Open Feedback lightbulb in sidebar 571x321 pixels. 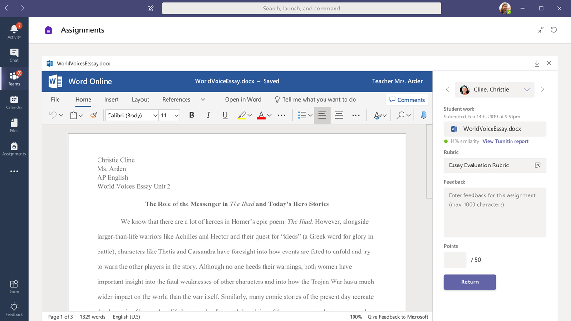(x=14, y=309)
